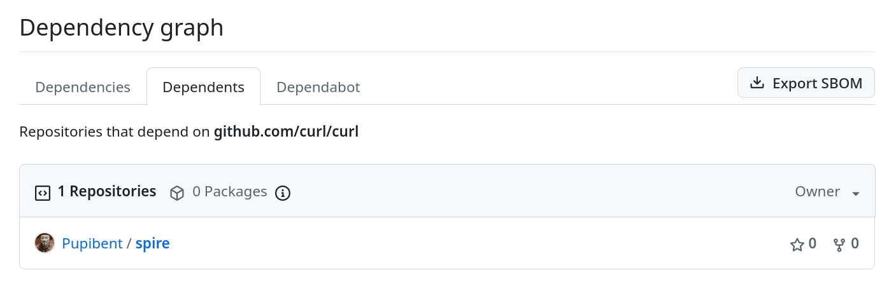
Task: Show the 1 Repositories list
Action: click(x=106, y=191)
